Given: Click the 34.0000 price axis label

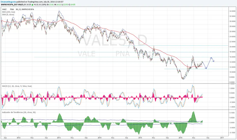Looking at the screenshot, I should point(232,11).
